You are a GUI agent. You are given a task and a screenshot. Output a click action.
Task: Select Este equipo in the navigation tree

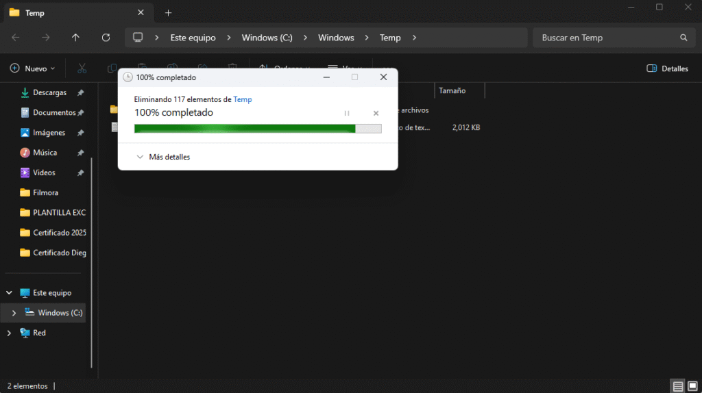(x=52, y=293)
